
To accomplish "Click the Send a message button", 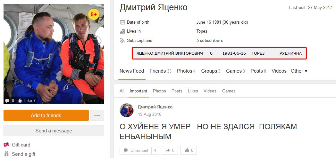I will [54, 130].
